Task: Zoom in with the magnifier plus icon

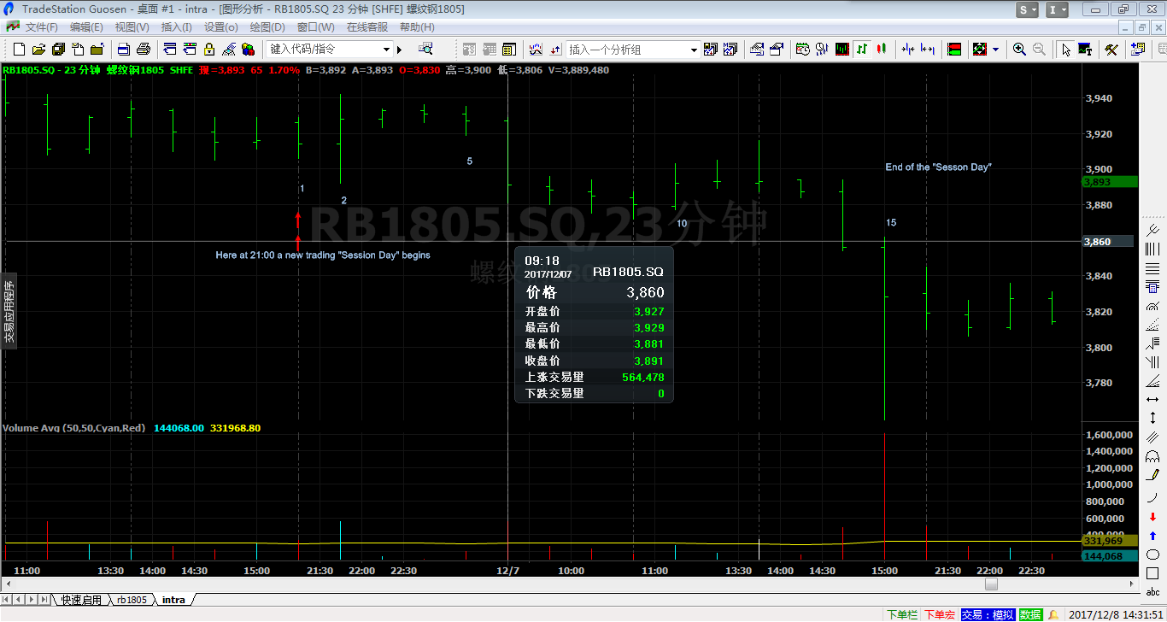Action: [1019, 50]
